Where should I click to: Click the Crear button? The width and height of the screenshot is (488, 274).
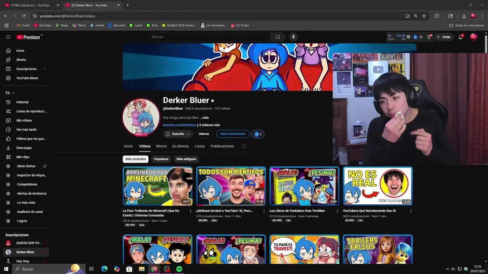(443, 37)
